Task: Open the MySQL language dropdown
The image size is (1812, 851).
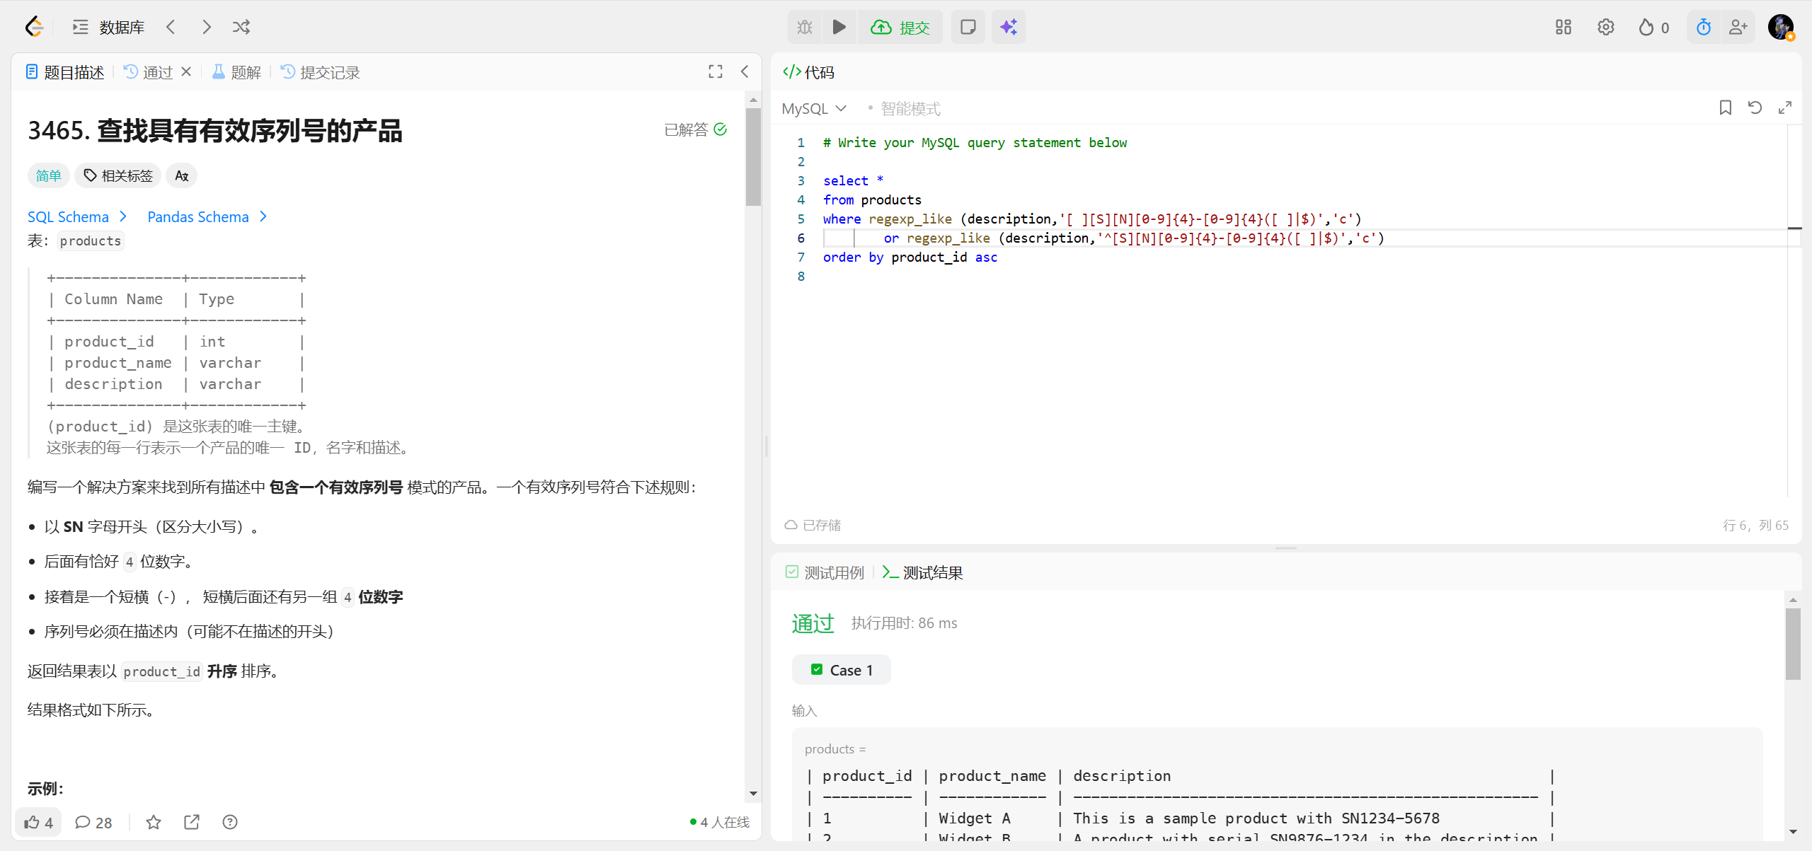Action: 814,108
